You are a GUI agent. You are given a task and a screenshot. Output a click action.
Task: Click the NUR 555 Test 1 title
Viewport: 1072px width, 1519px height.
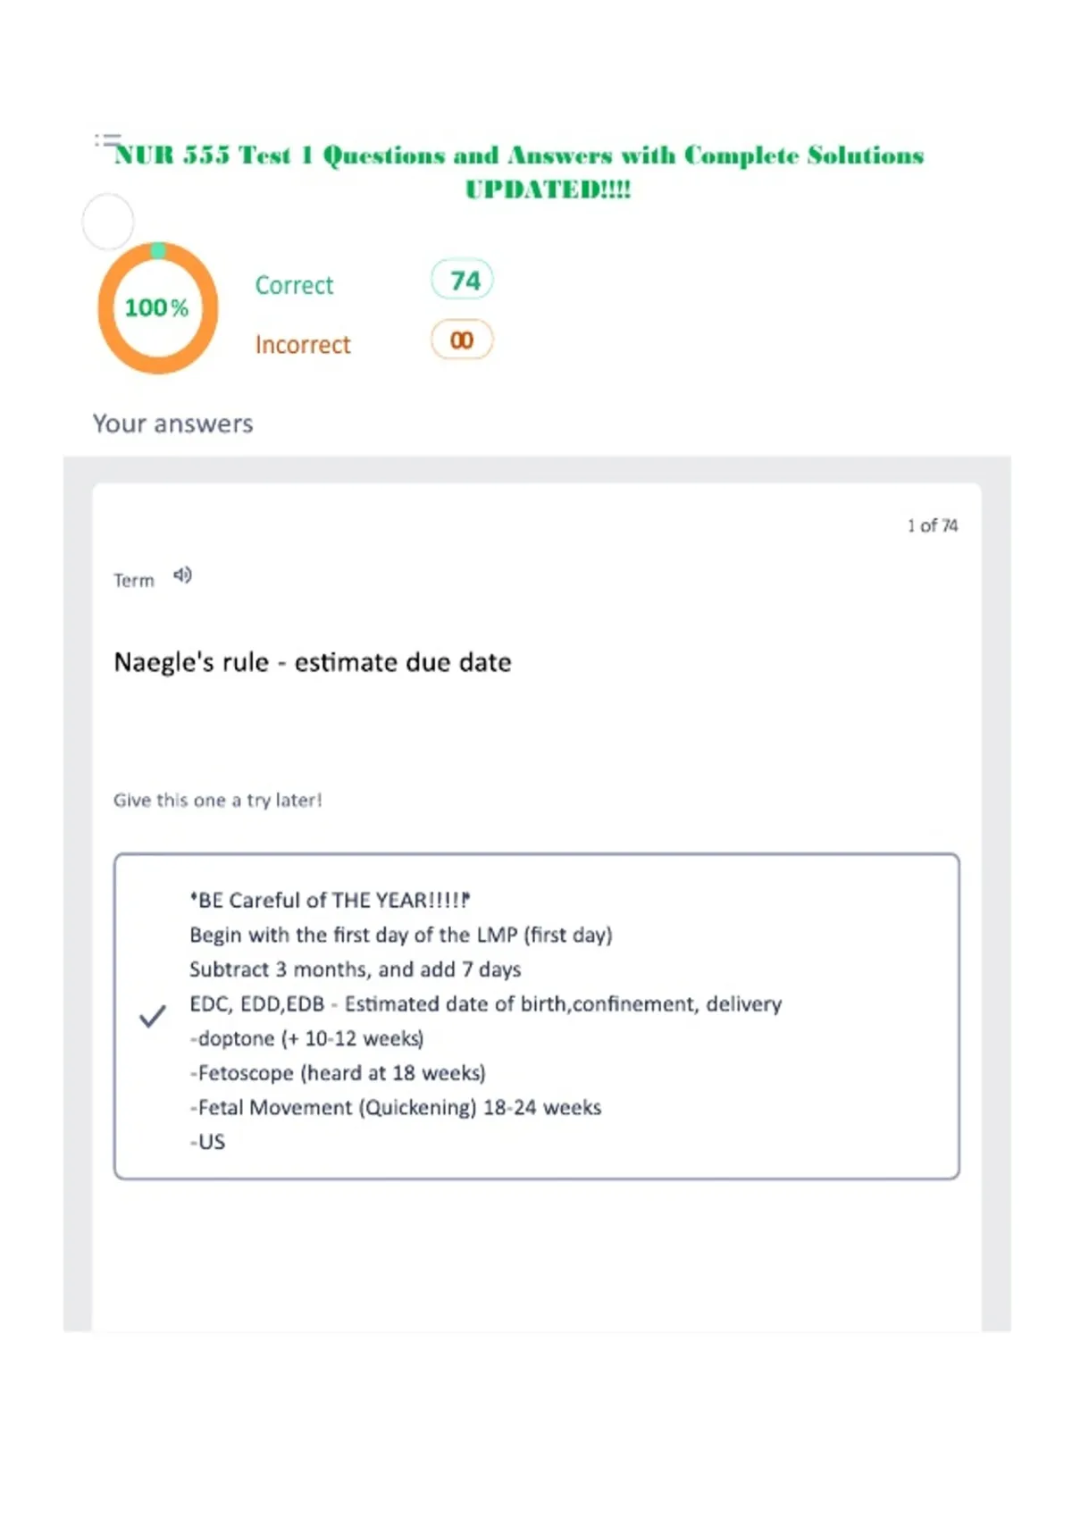[519, 155]
